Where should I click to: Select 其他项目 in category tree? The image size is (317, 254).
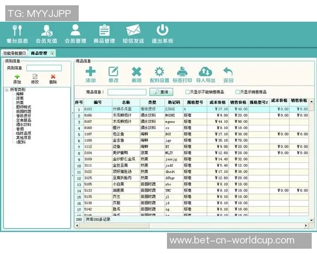[x=24, y=138]
